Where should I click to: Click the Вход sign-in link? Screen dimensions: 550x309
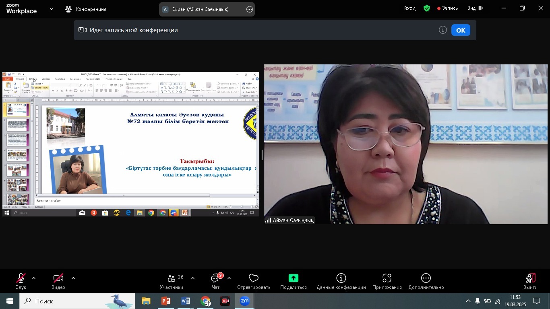tap(410, 8)
